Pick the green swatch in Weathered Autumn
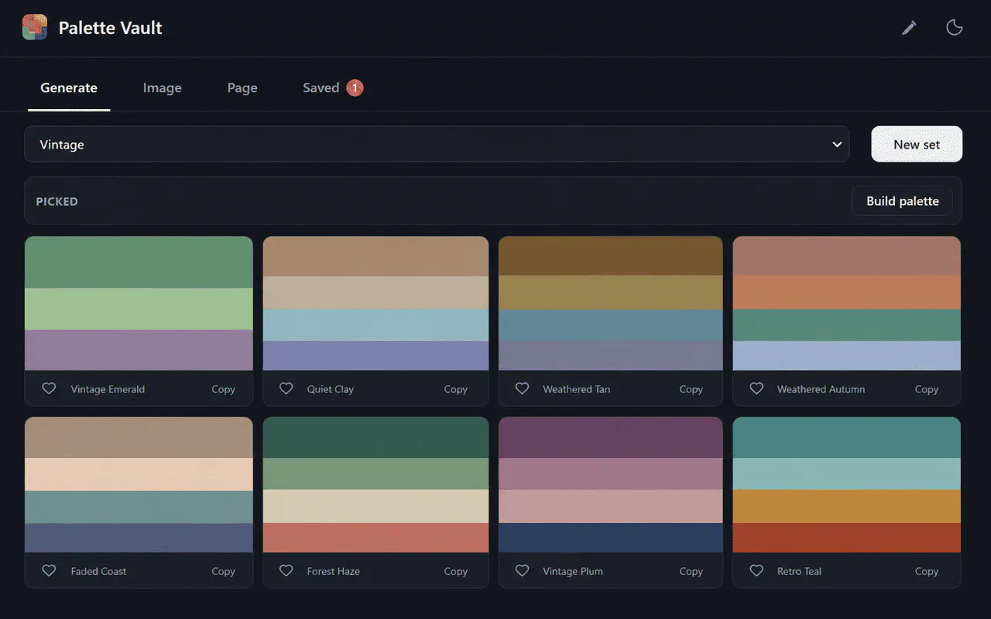This screenshot has height=619, width=991. [x=846, y=325]
